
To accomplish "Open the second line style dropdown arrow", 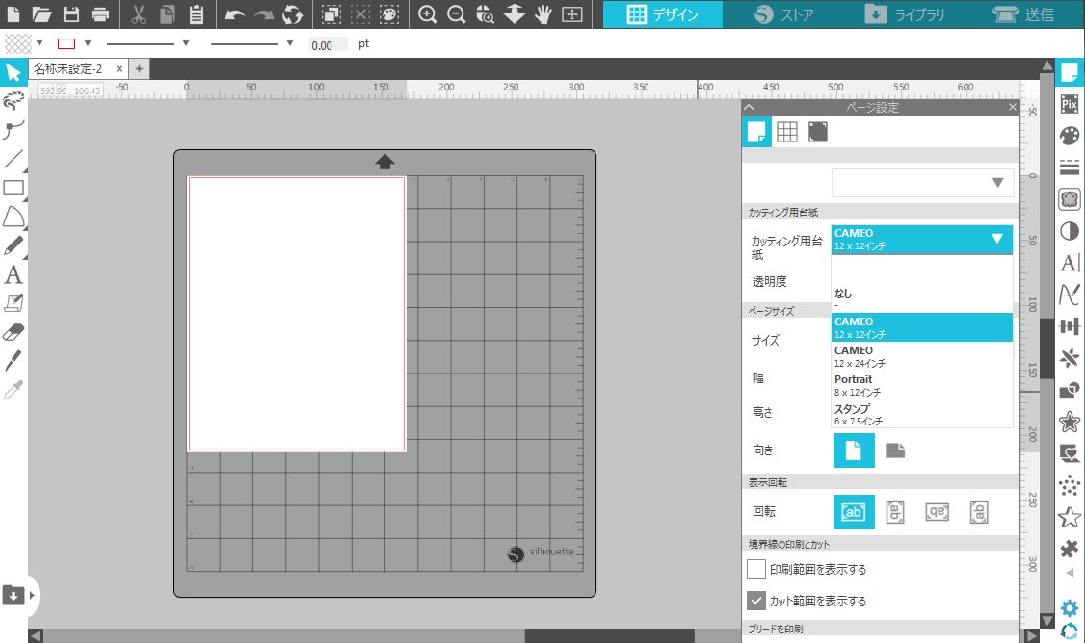I will point(289,43).
